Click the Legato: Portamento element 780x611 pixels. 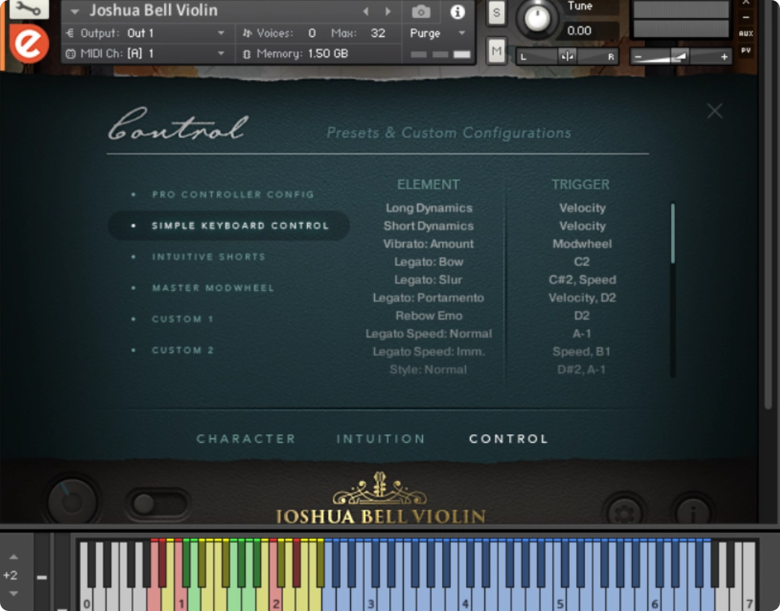click(x=429, y=297)
